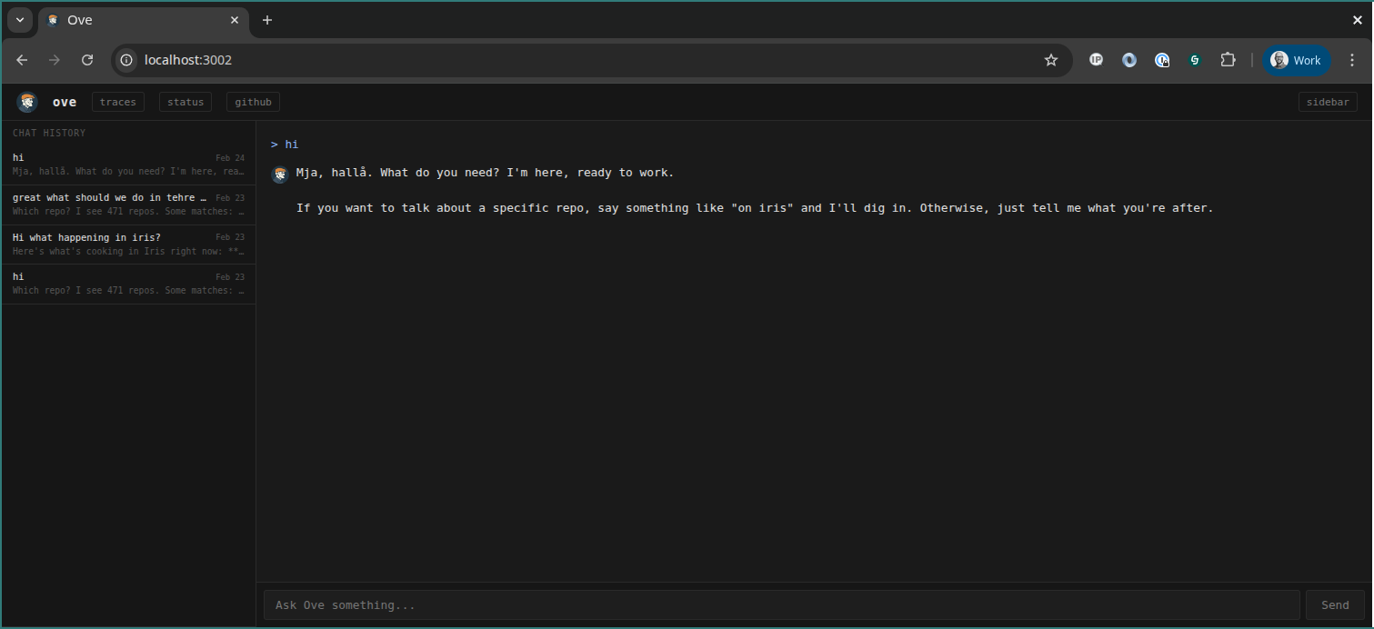The image size is (1374, 629).
Task: Toggle the sidebar with the sidebar button
Action: [x=1328, y=101]
